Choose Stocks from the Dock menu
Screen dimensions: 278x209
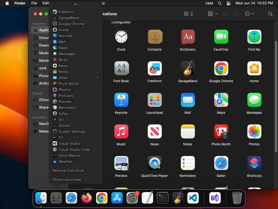click(x=76, y=126)
